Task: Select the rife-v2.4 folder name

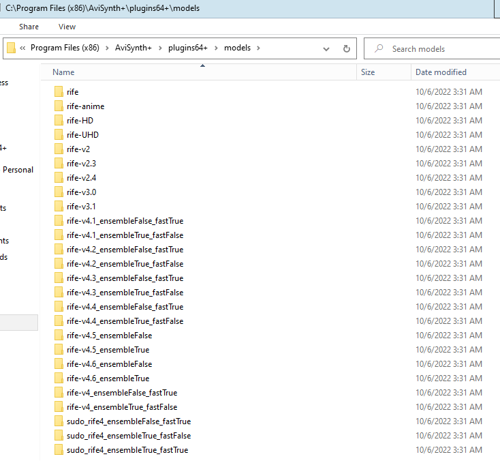Action: click(81, 178)
